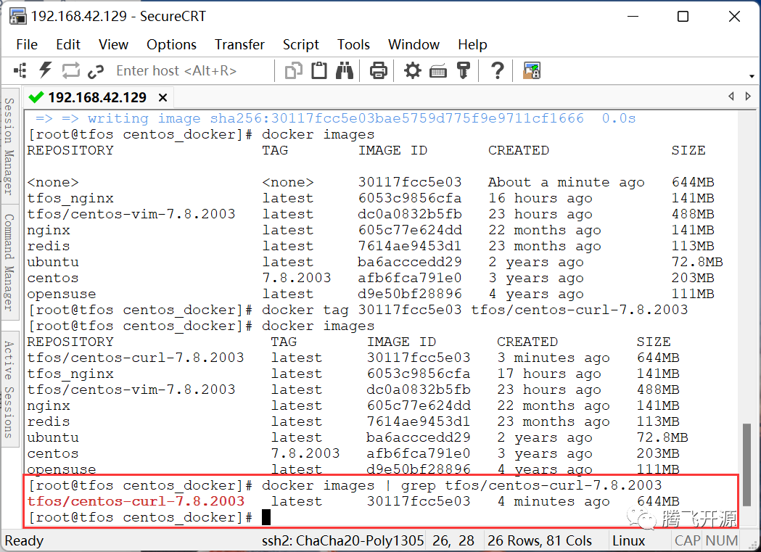Select the 192.168.42.129 session tab
The height and width of the screenshot is (552, 761).
[x=97, y=97]
